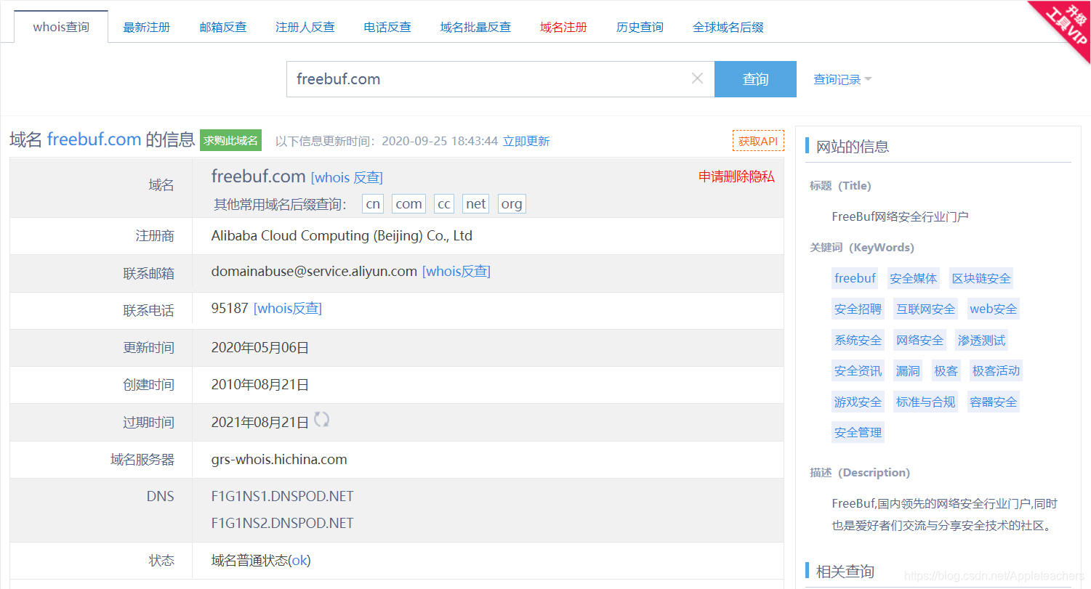This screenshot has height=589, width=1091.
Task: Select the org domain suffix
Action: (512, 204)
